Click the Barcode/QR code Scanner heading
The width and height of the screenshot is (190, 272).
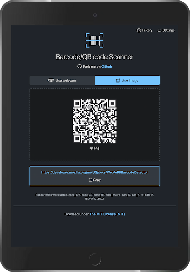pyautogui.click(x=95, y=57)
